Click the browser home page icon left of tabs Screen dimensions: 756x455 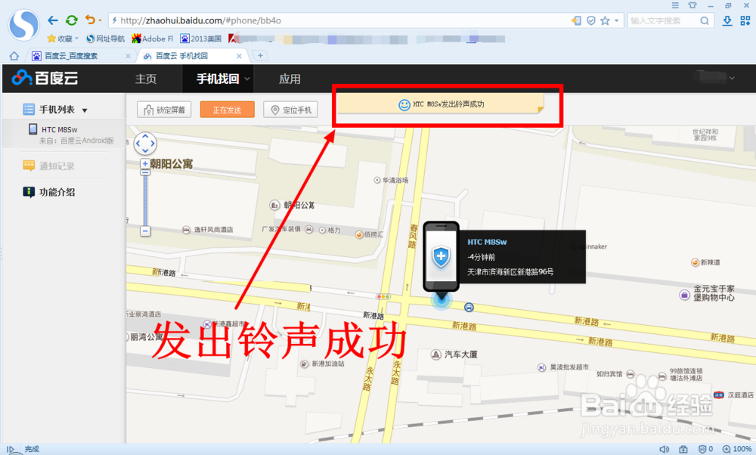tap(14, 56)
